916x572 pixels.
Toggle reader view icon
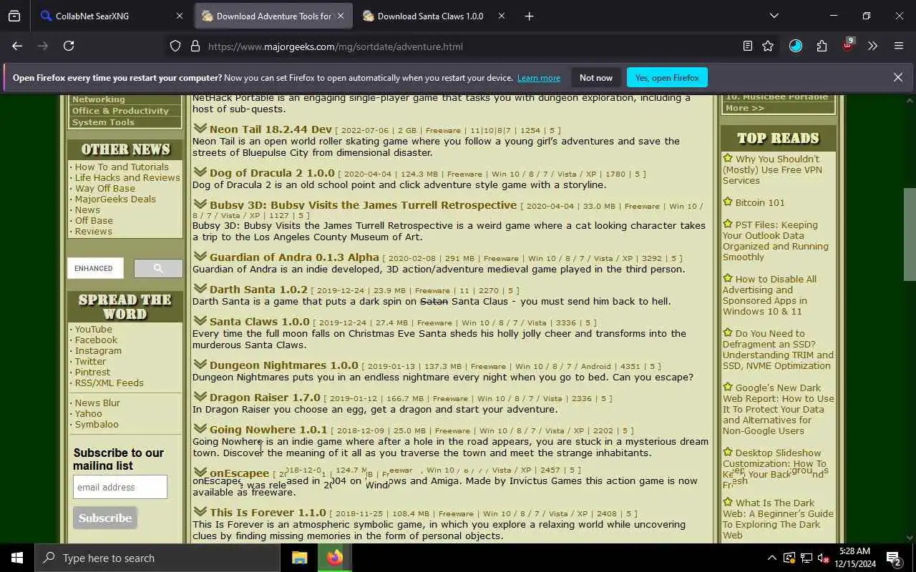(x=748, y=46)
